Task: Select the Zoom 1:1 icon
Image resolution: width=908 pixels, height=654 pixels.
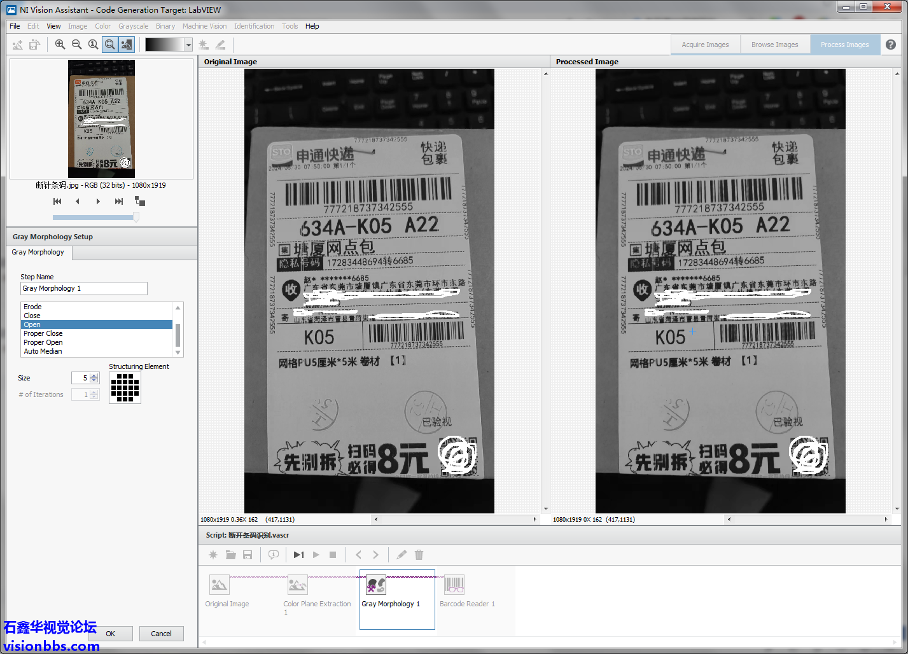Action: tap(94, 45)
